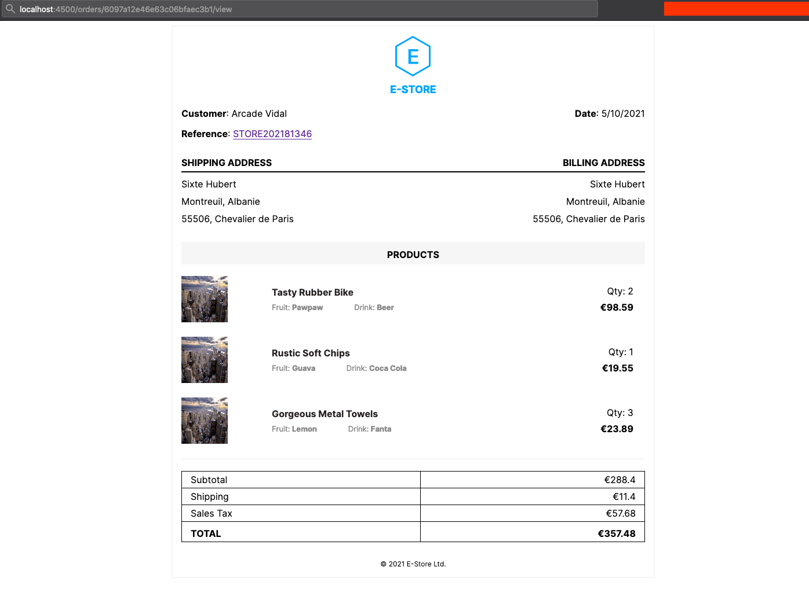Click the E-Store hexagon logo
The image size is (809, 589).
pyautogui.click(x=413, y=56)
